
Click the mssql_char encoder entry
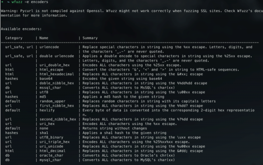[x=50, y=88]
